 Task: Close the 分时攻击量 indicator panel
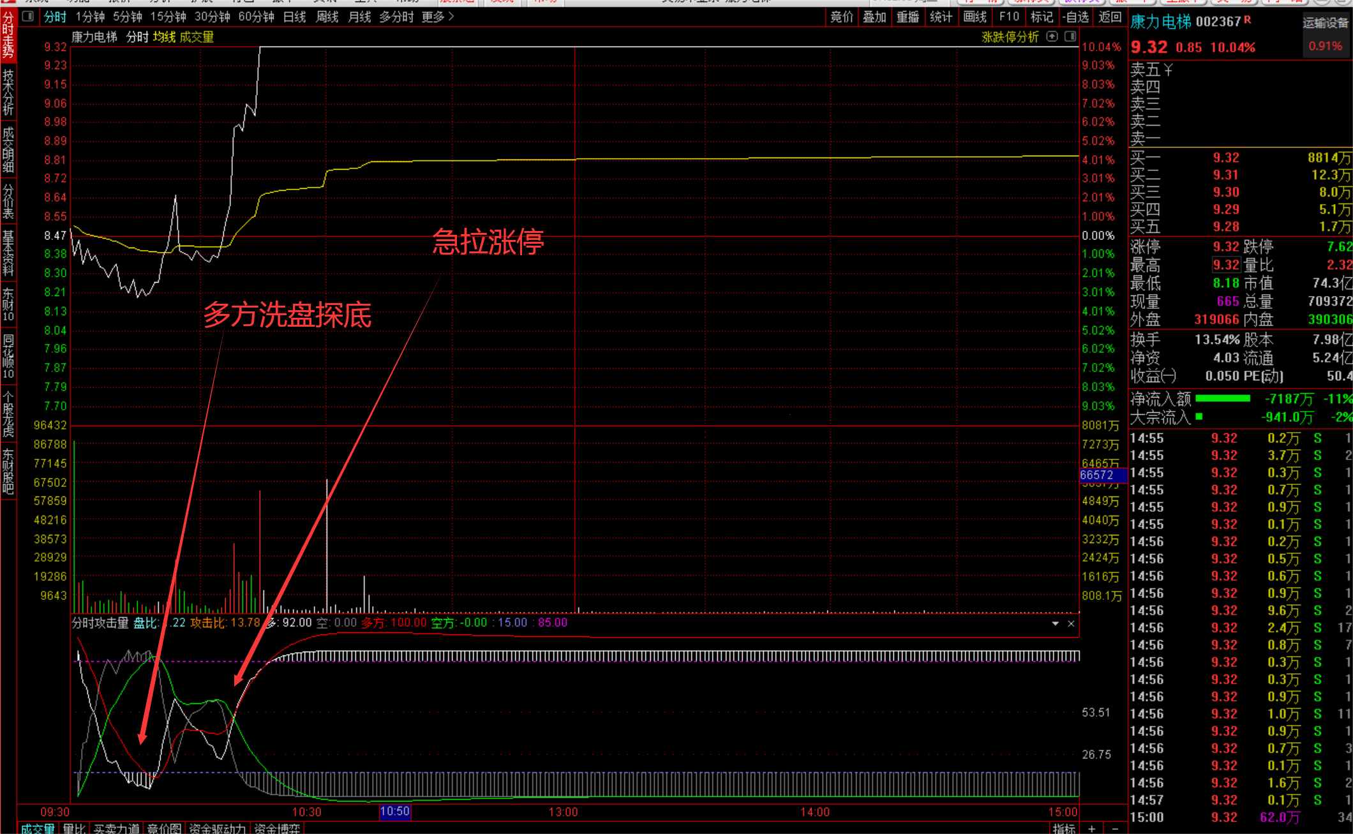[1072, 623]
